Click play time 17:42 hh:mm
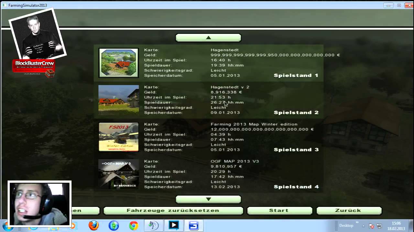This screenshot has height=232, width=414. [x=227, y=177]
